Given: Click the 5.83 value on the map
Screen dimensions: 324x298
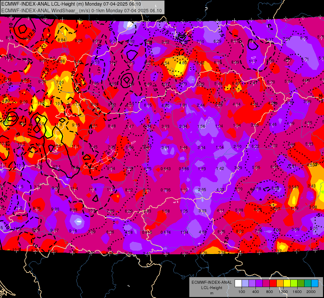Looking at the screenshot, I should point(309,144).
